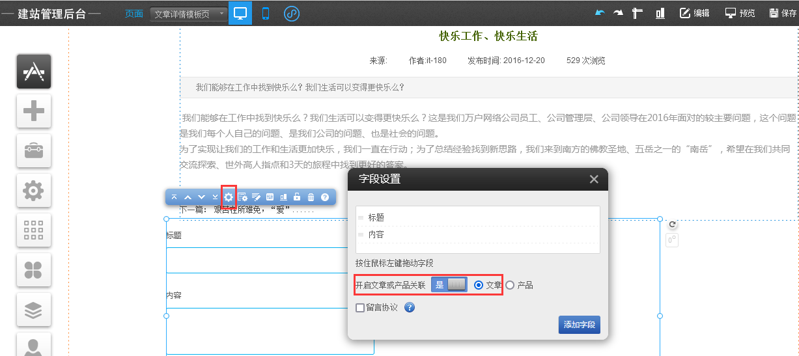Select the 产品 radio button
This screenshot has height=356, width=799.
click(510, 285)
